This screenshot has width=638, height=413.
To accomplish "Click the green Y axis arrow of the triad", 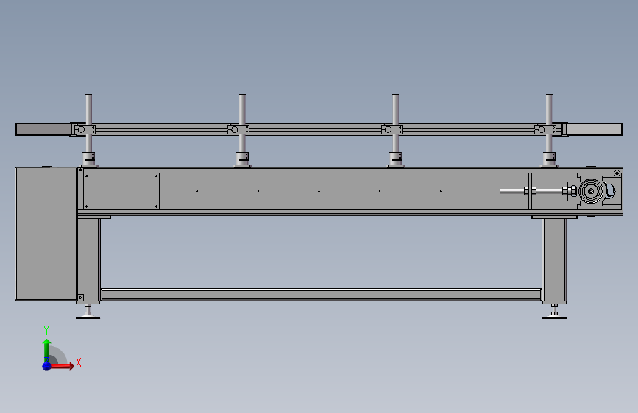I will point(46,351).
